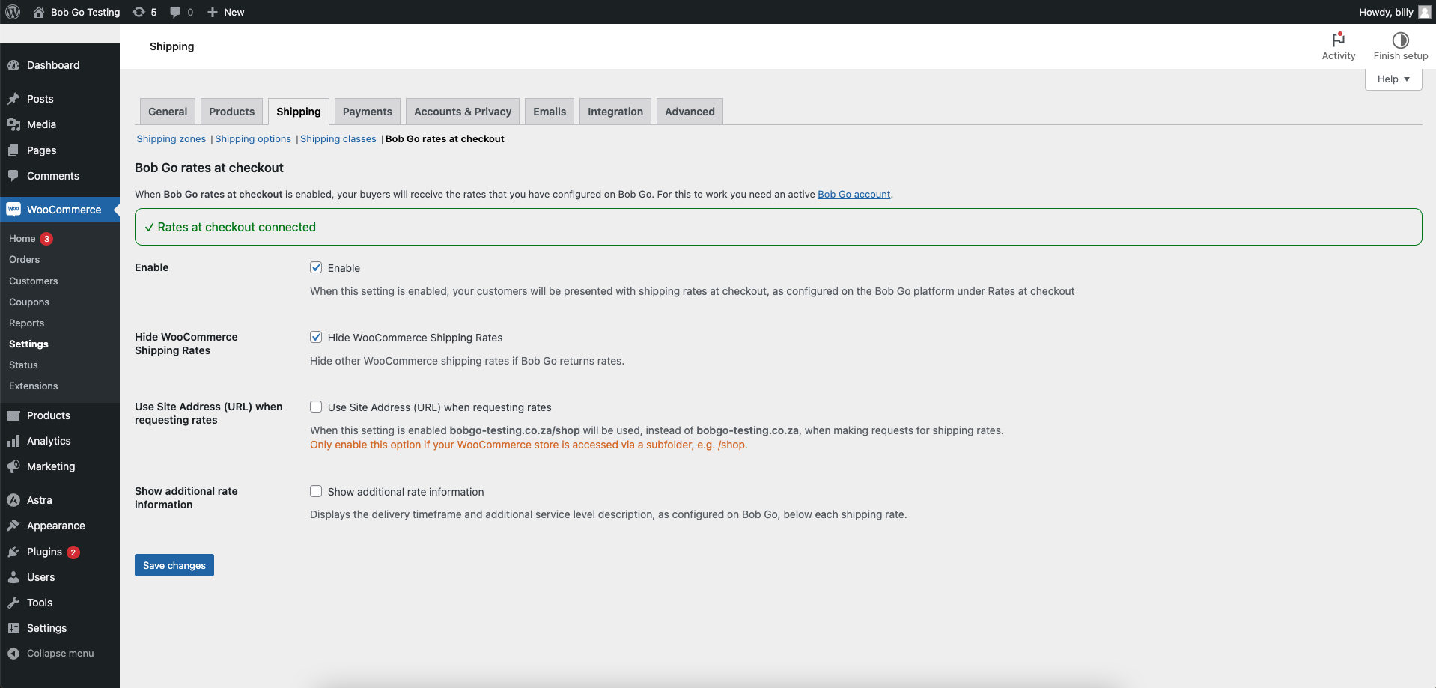Open the comments bubble icon in admin bar
Viewport: 1436px width, 688px height.
point(175,12)
